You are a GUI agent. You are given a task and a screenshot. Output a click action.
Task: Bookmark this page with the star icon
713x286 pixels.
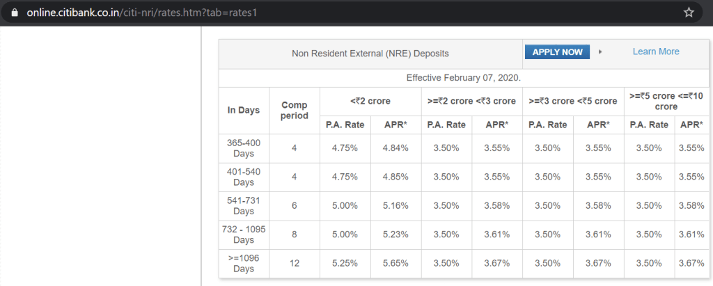click(689, 13)
